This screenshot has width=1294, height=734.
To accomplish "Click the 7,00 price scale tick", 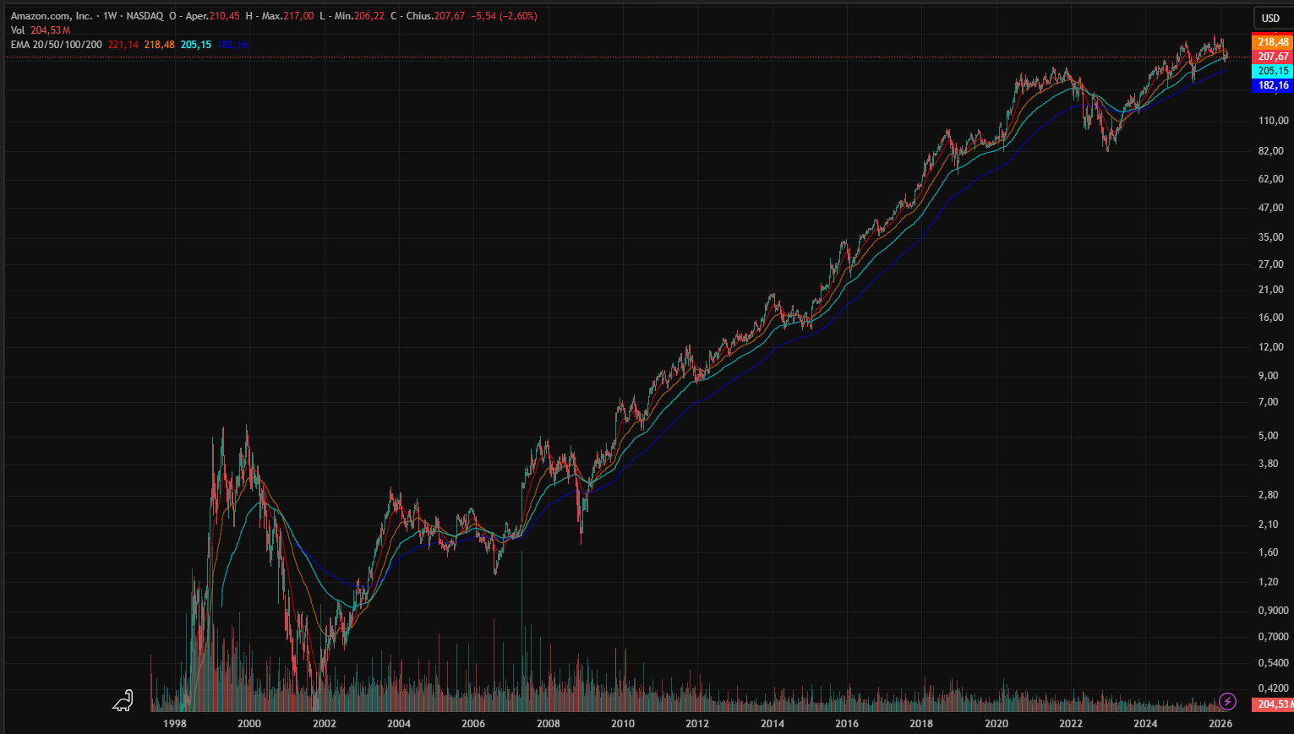I will (1269, 402).
